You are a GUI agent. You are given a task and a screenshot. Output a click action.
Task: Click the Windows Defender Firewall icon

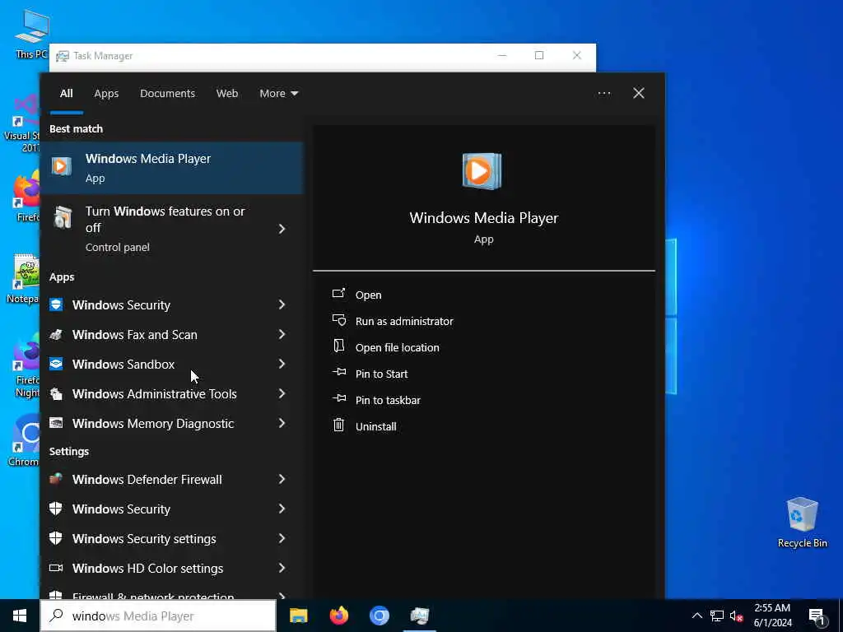pyautogui.click(x=56, y=479)
